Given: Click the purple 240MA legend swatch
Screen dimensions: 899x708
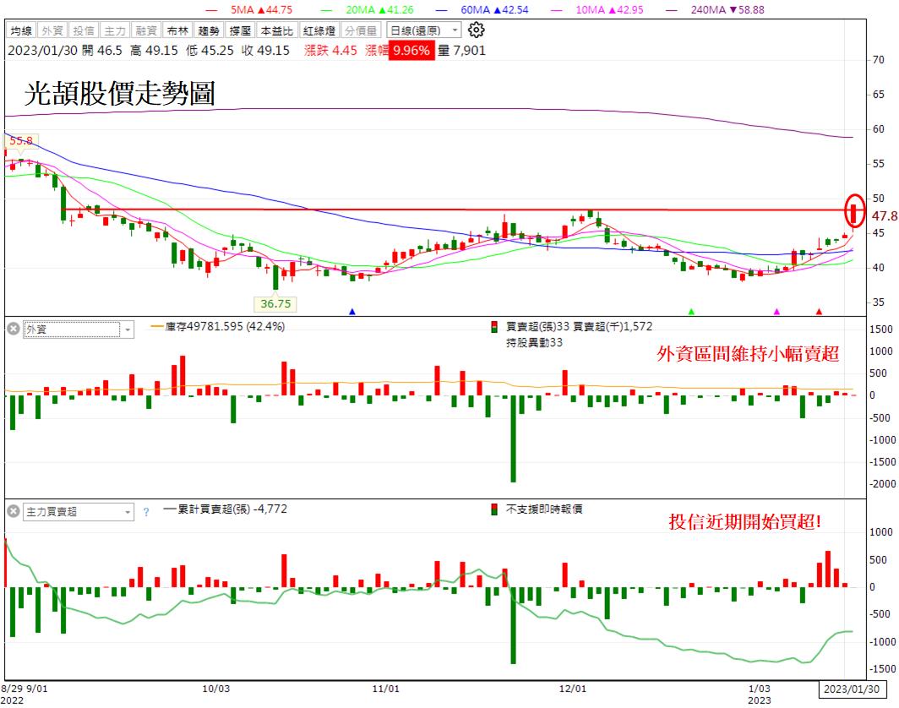Looking at the screenshot, I should click(671, 10).
